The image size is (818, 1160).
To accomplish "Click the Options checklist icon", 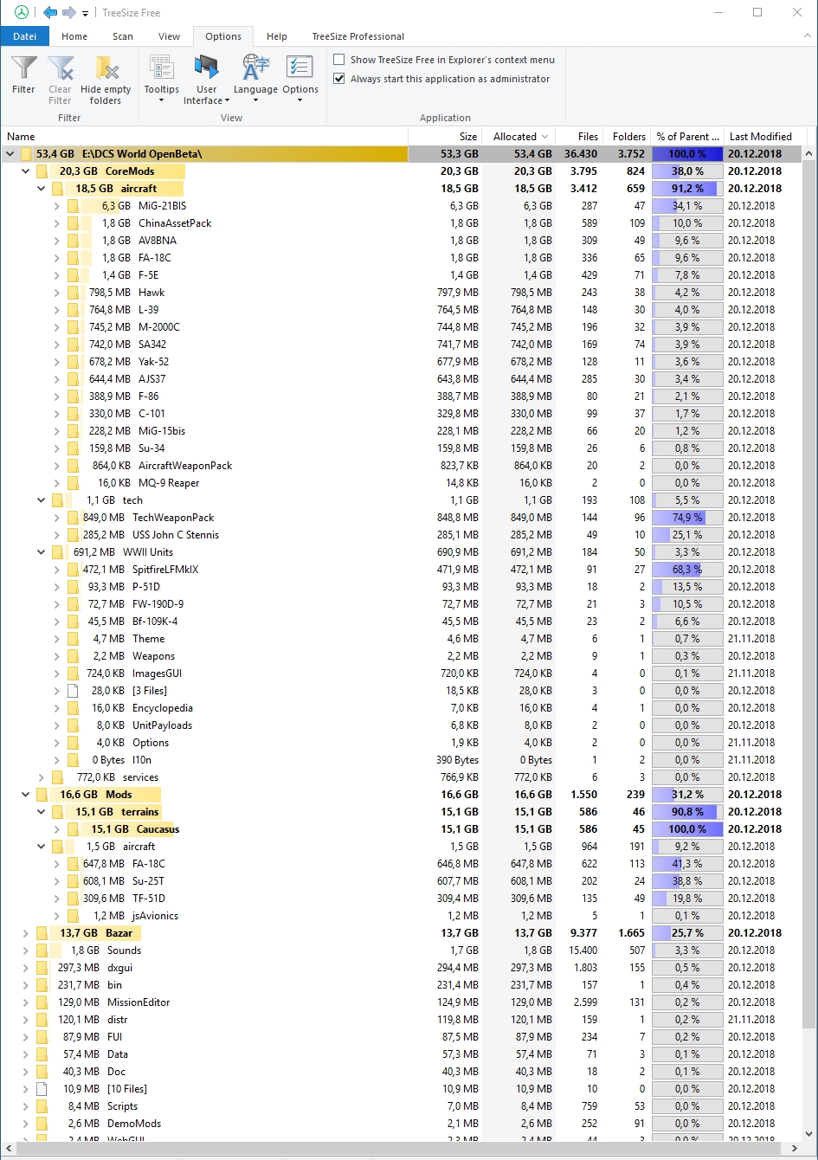I will point(300,68).
